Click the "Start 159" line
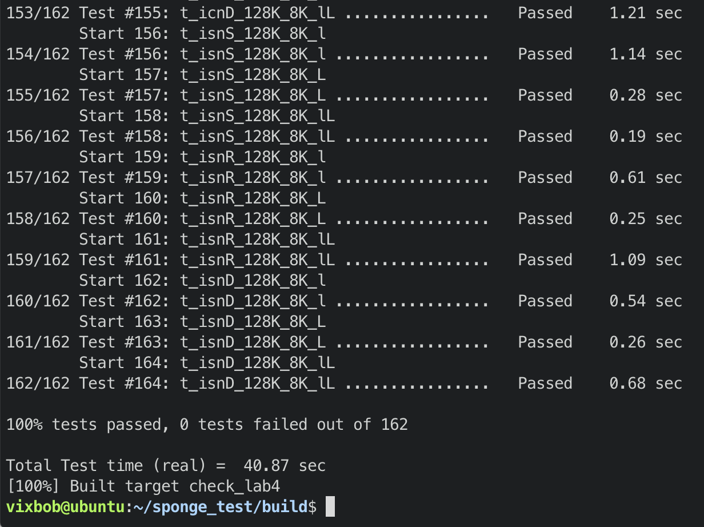 [x=202, y=157]
